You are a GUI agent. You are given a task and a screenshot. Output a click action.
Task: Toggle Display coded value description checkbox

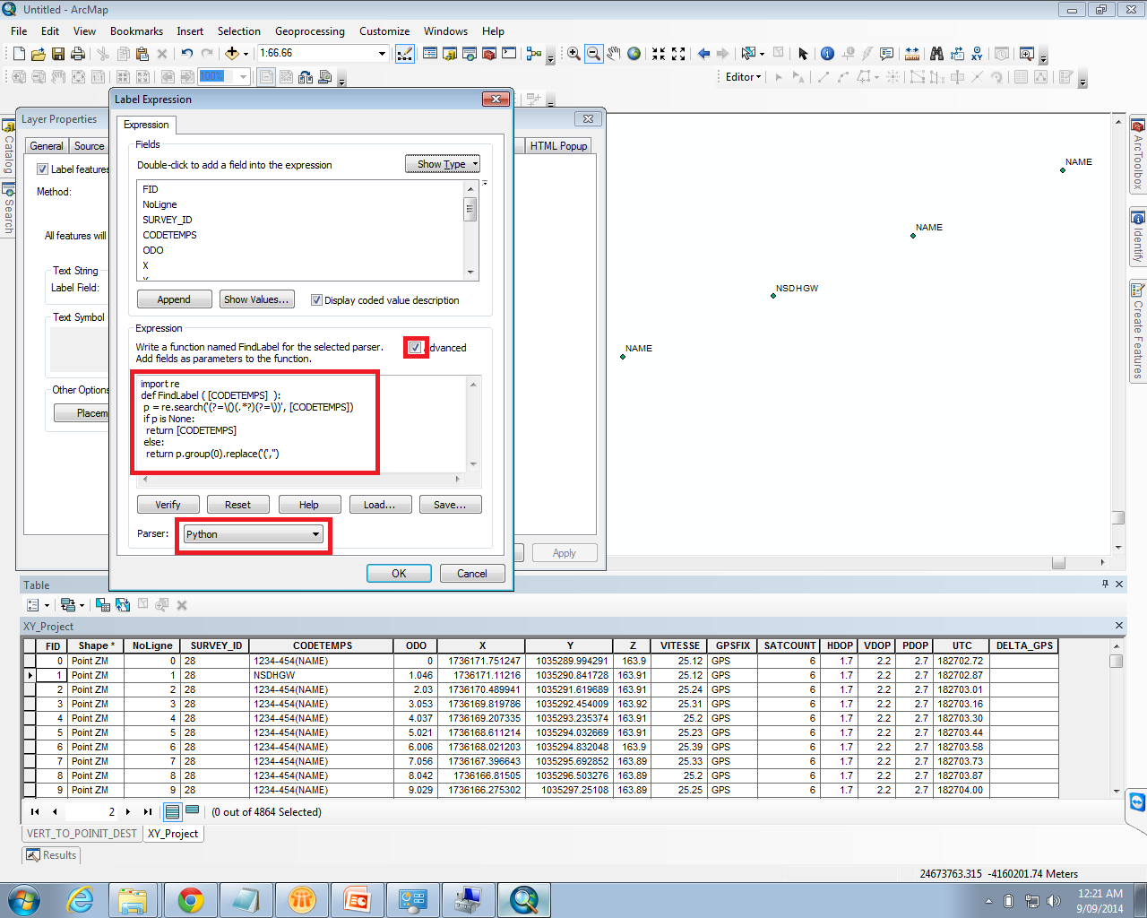316,300
